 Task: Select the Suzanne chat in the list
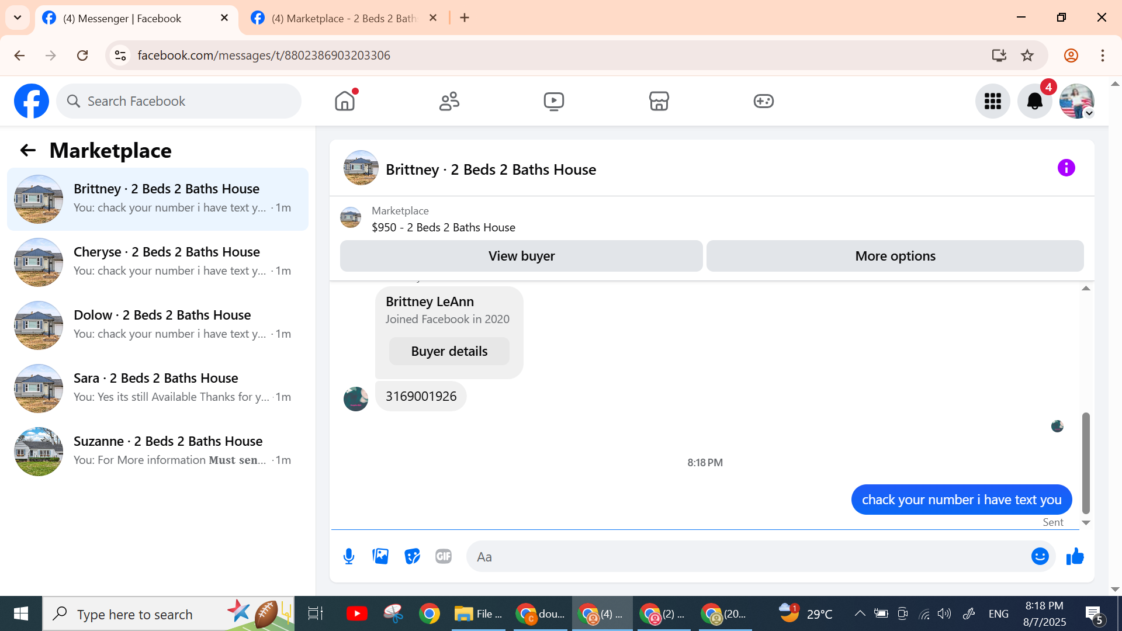coord(158,452)
